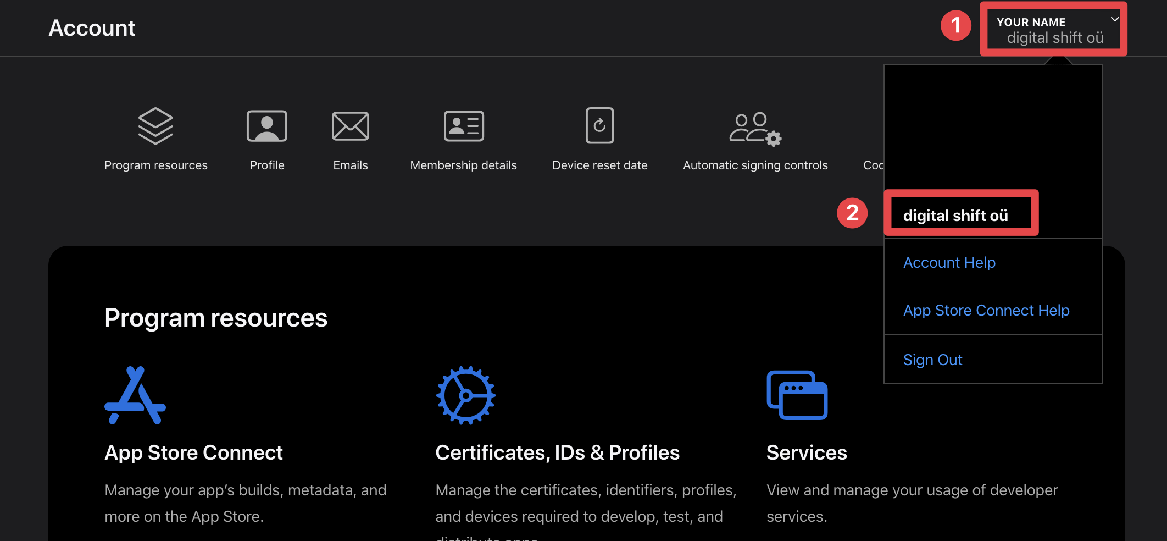Open App Store Connect Help link

coord(986,311)
